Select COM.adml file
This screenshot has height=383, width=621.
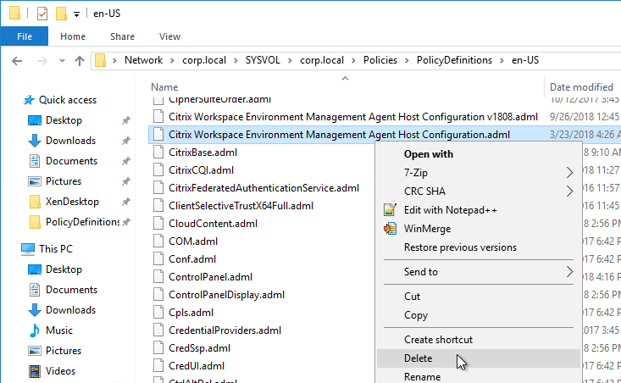(193, 241)
